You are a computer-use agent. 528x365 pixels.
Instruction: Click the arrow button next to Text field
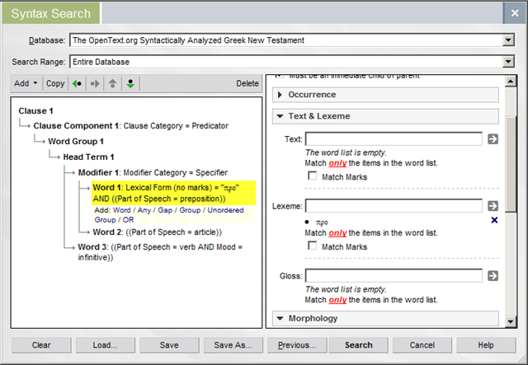[x=493, y=139]
